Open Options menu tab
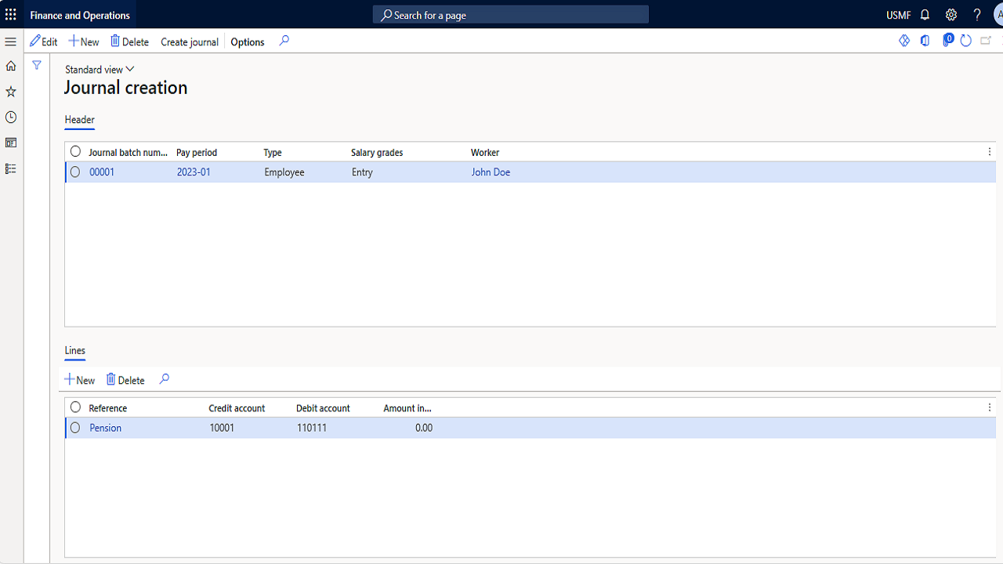The width and height of the screenshot is (1003, 564). (x=248, y=42)
